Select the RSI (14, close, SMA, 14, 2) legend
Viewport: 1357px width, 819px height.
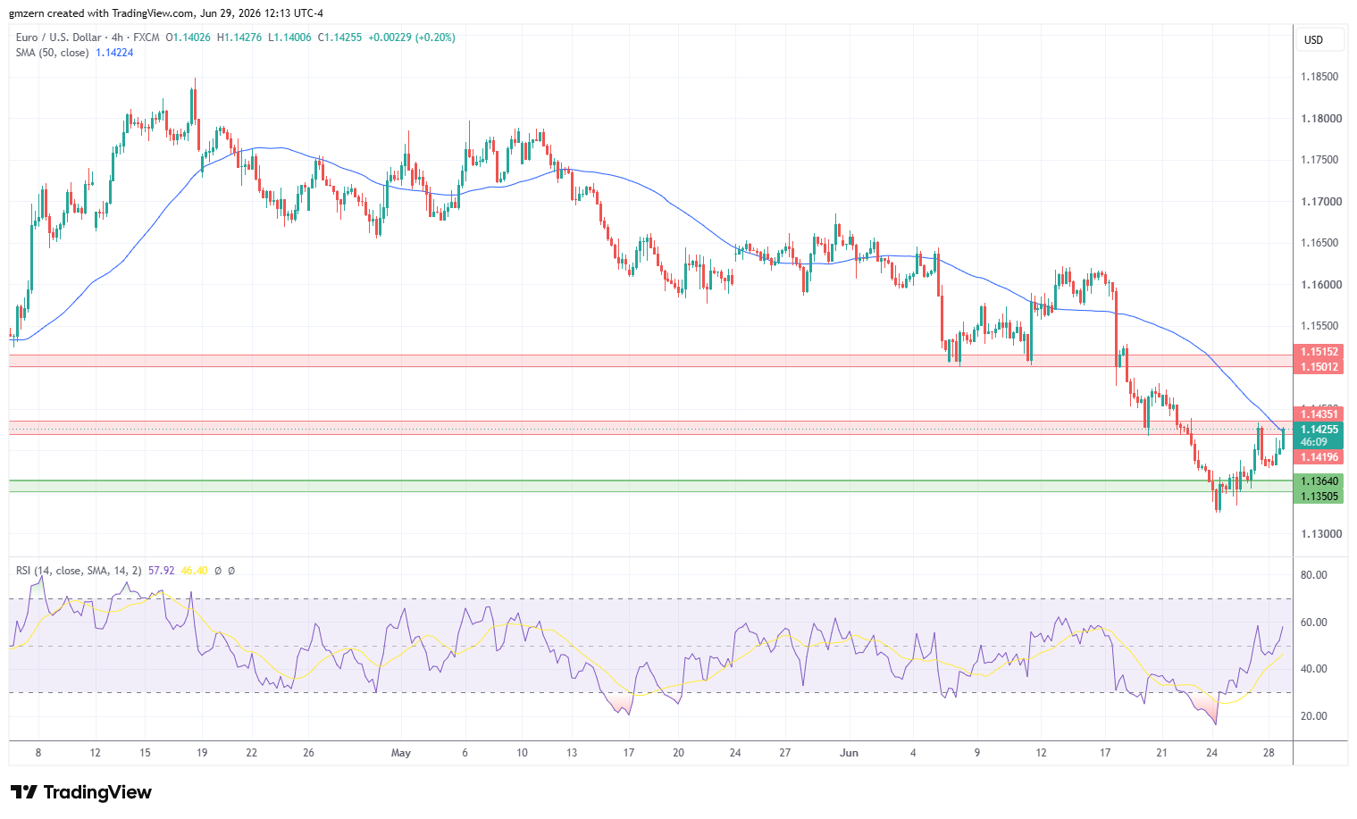(x=79, y=571)
